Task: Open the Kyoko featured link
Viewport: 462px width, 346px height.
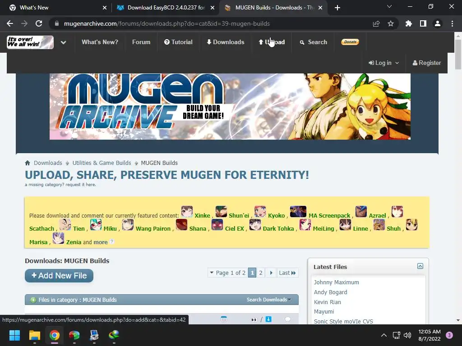Action: (x=277, y=215)
